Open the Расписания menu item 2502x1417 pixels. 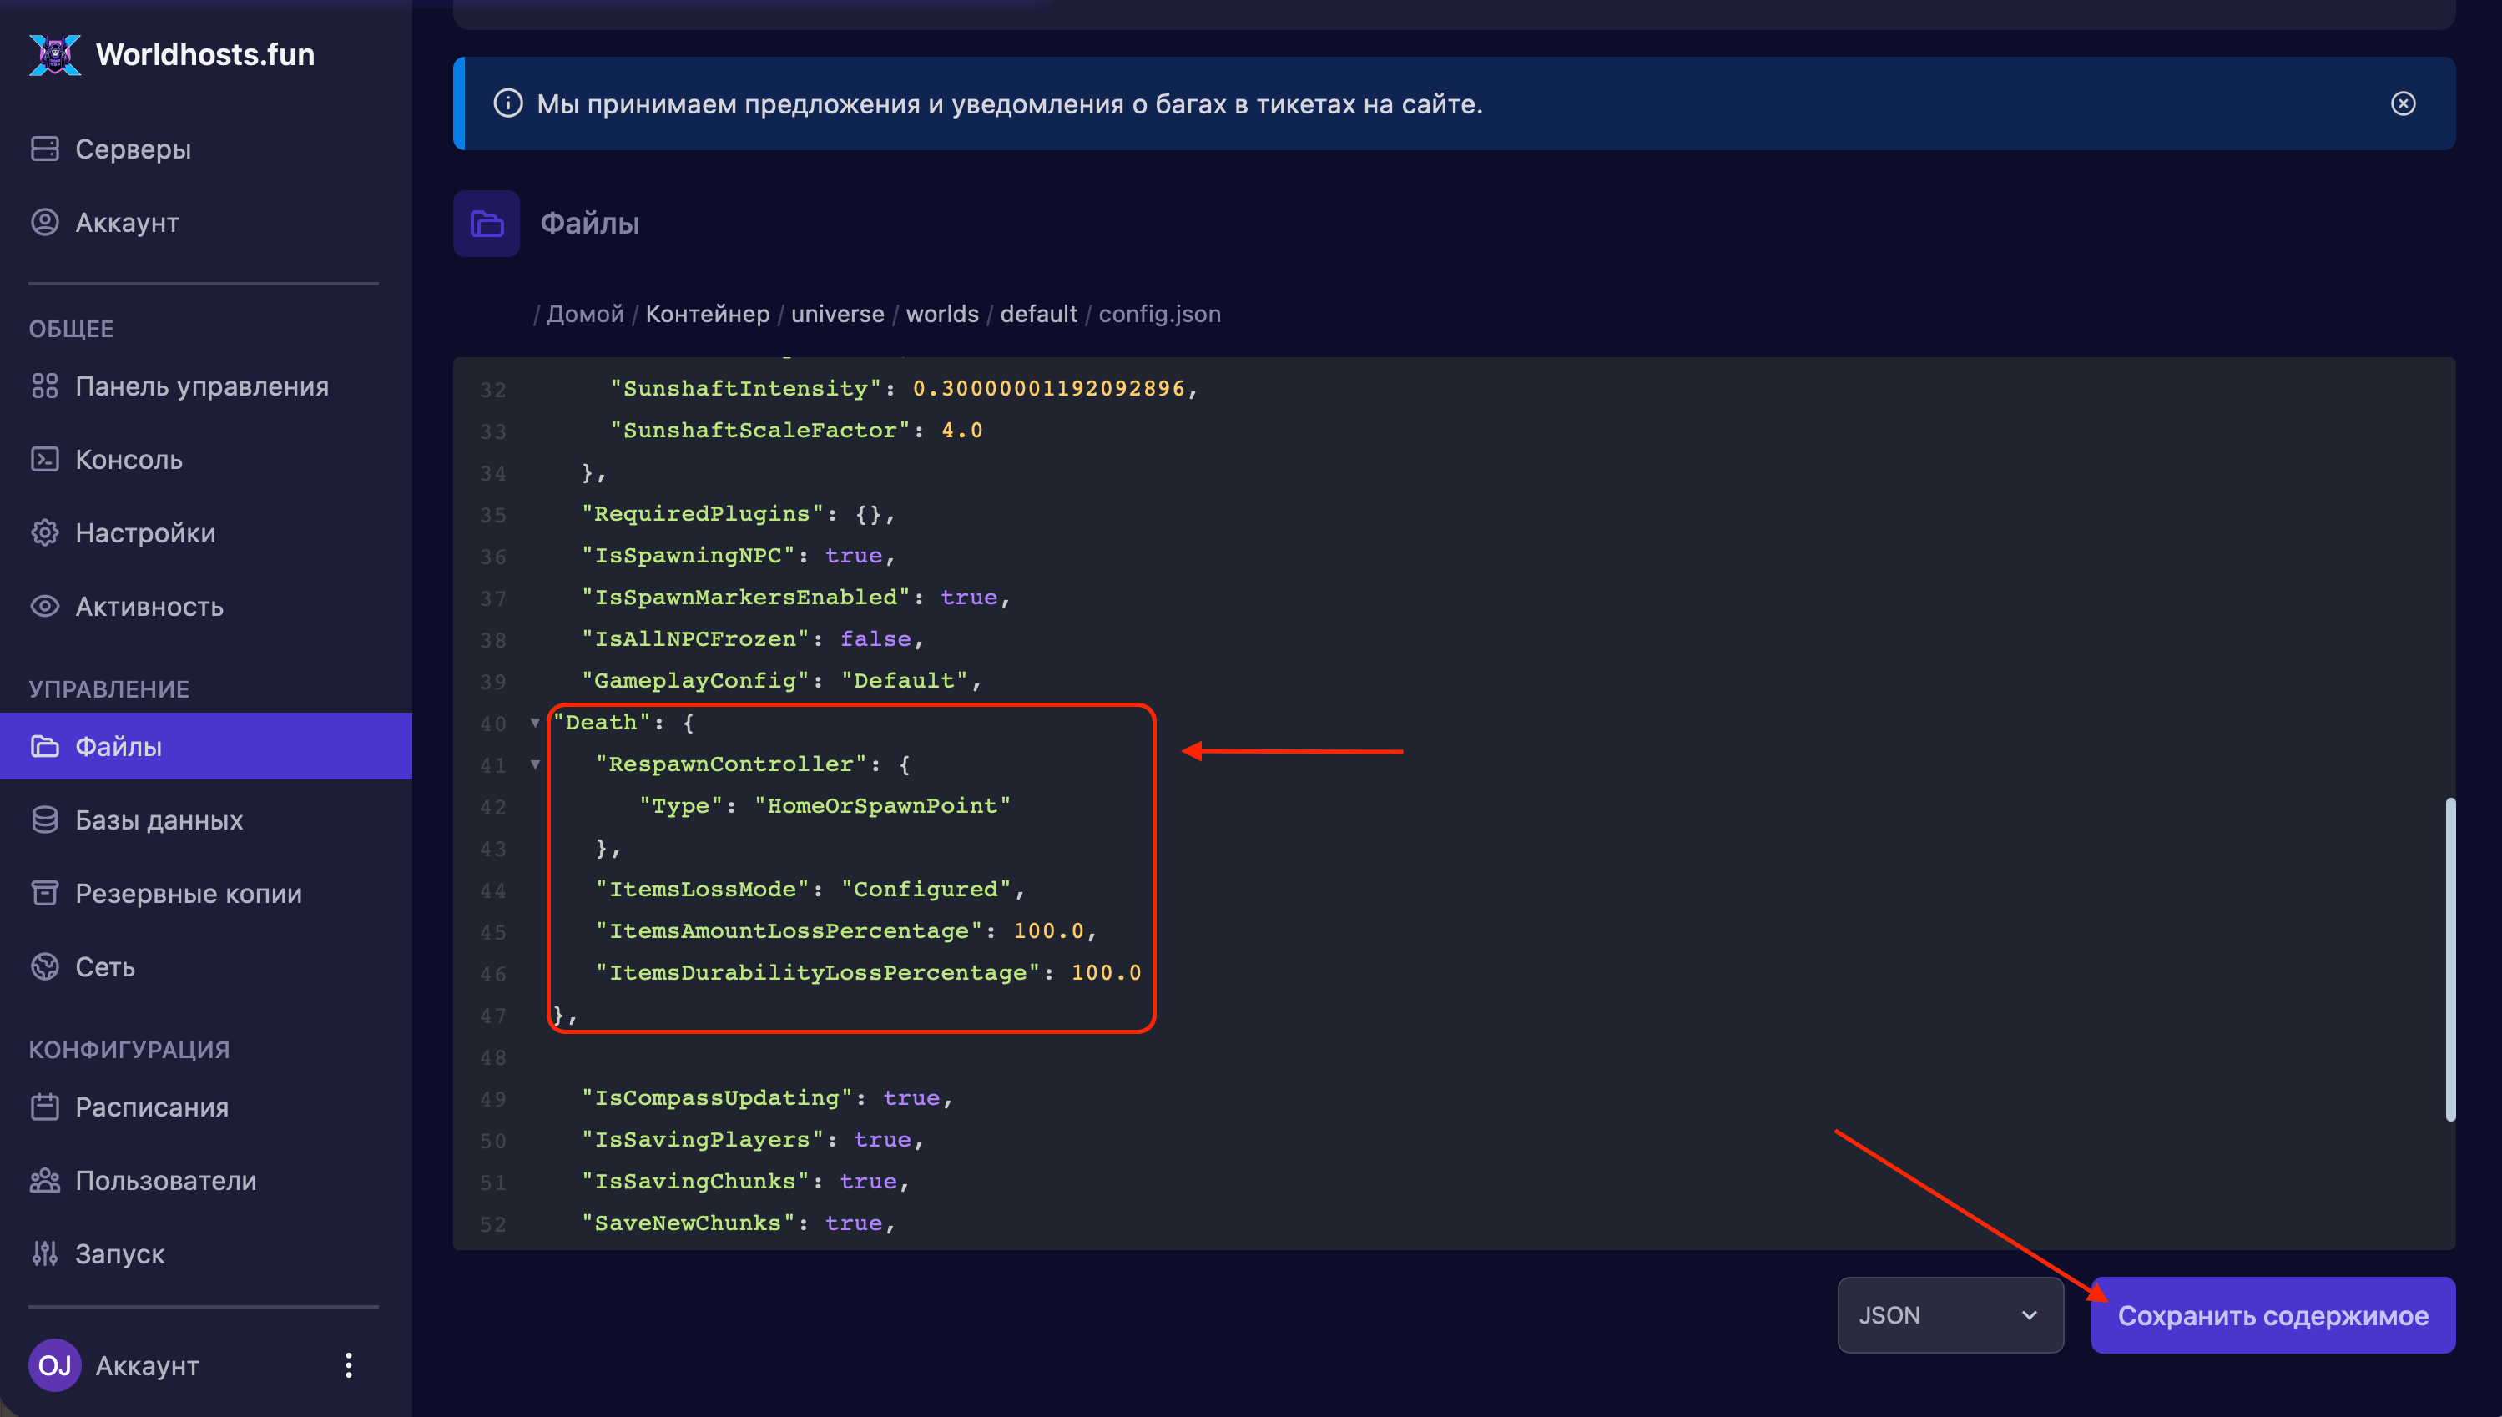pyautogui.click(x=152, y=1107)
